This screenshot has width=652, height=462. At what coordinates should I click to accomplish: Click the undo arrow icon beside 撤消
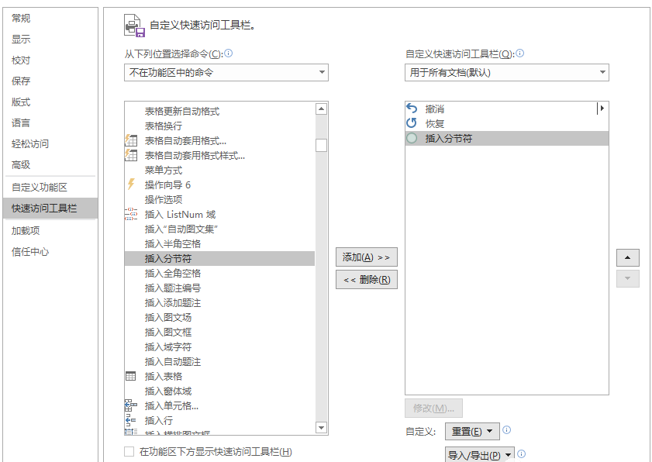tap(412, 109)
